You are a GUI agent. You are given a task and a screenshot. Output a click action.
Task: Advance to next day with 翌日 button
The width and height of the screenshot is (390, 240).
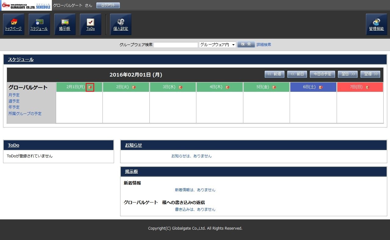[x=348, y=74]
